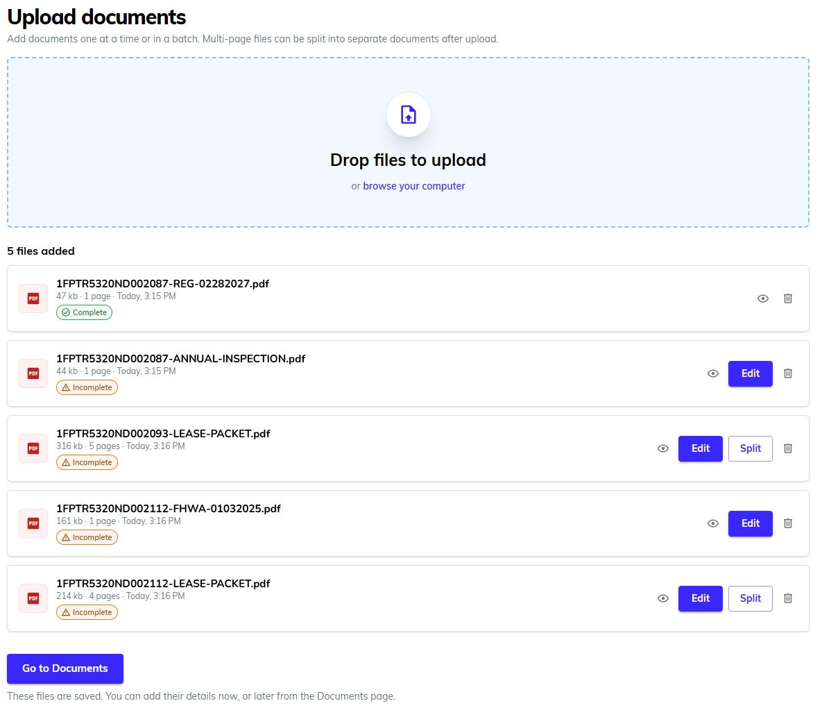The height and width of the screenshot is (708, 822).
Task: Edit the 002112-LEASE-PACKET.pdf details
Action: click(701, 598)
